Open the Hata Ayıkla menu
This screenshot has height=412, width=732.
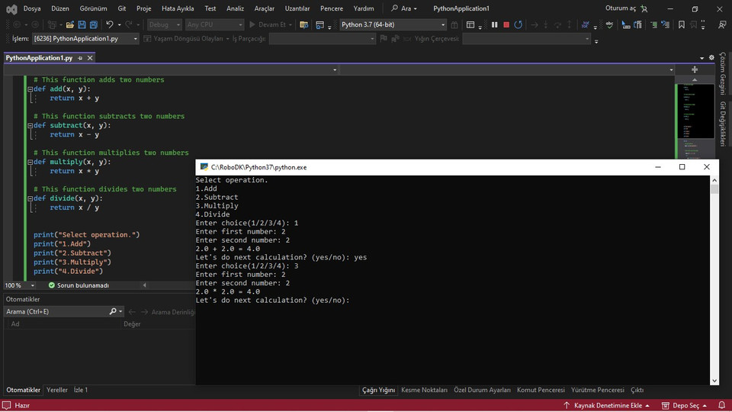pyautogui.click(x=178, y=8)
